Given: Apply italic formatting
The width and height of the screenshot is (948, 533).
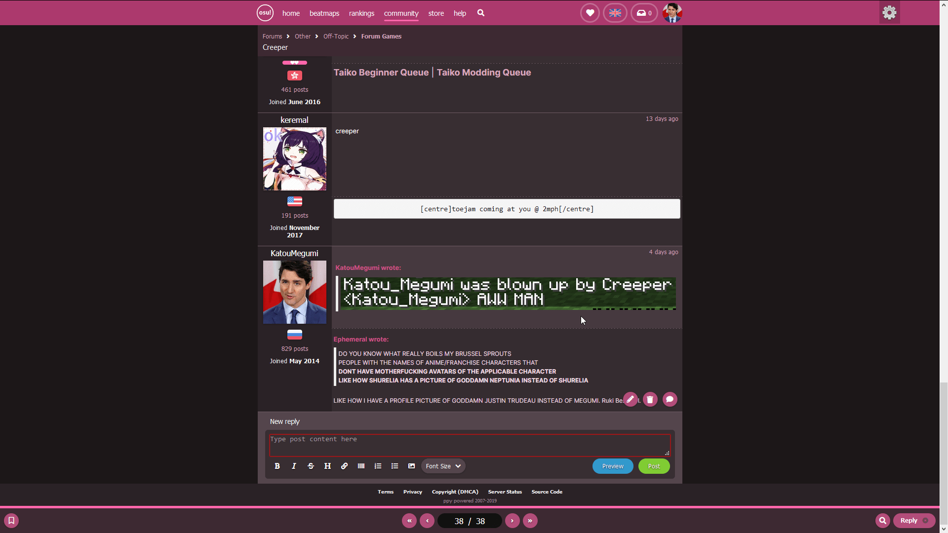Looking at the screenshot, I should [294, 466].
